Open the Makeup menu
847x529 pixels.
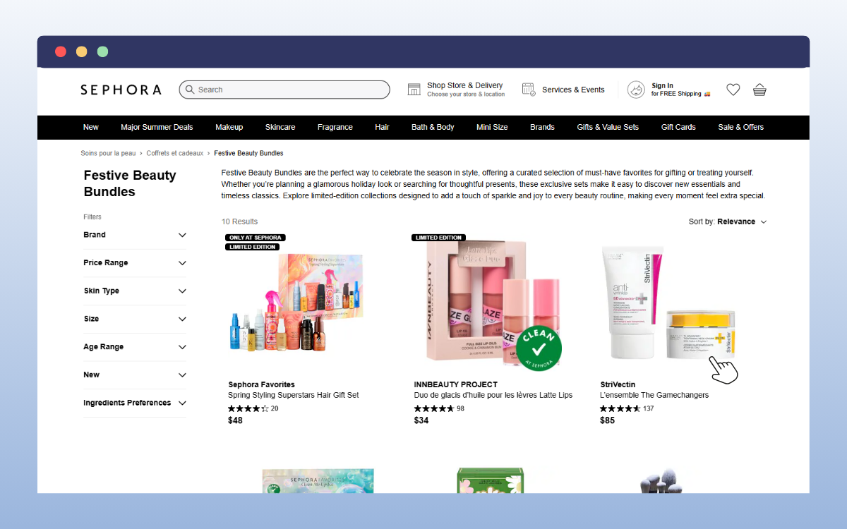pos(229,127)
